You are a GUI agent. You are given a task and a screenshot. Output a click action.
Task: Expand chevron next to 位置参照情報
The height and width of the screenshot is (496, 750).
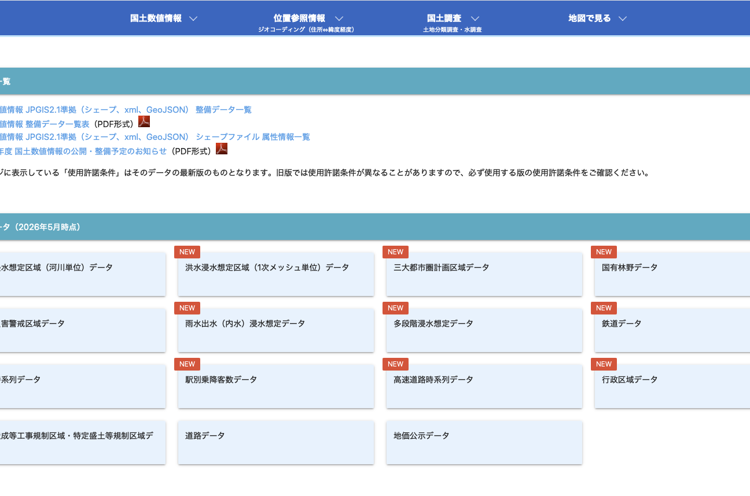pos(339,18)
